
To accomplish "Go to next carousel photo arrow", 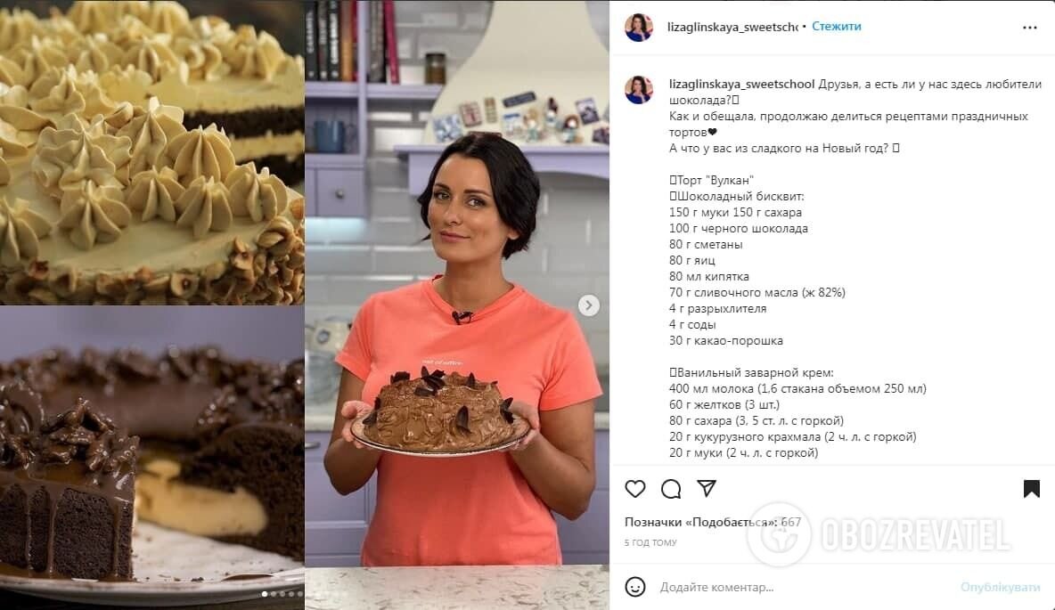I will pyautogui.click(x=589, y=305).
